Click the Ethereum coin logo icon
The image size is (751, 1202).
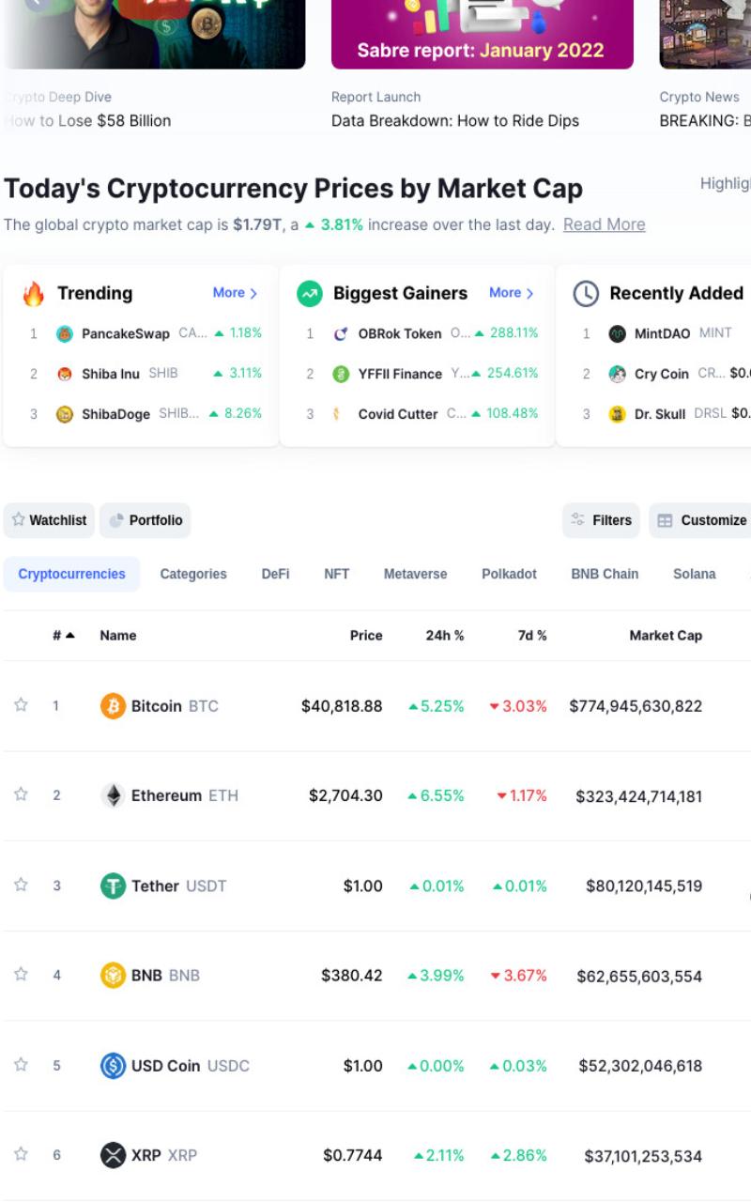[x=113, y=796]
